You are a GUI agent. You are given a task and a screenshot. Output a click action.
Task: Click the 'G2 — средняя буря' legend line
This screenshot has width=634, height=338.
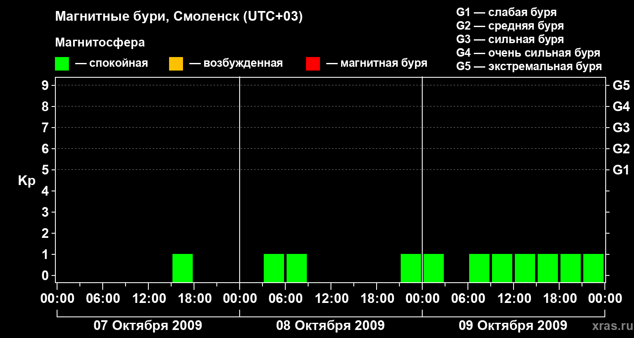pyautogui.click(x=510, y=26)
